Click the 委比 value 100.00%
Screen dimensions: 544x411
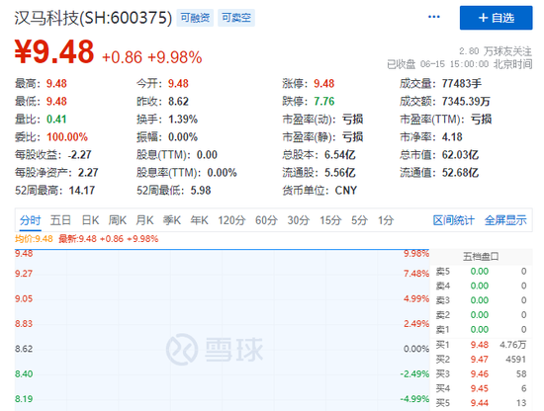tap(67, 137)
